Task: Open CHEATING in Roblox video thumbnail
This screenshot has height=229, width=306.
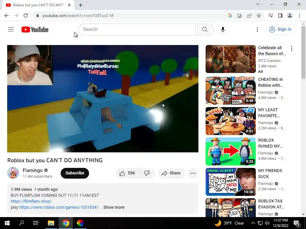Action: click(x=230, y=91)
